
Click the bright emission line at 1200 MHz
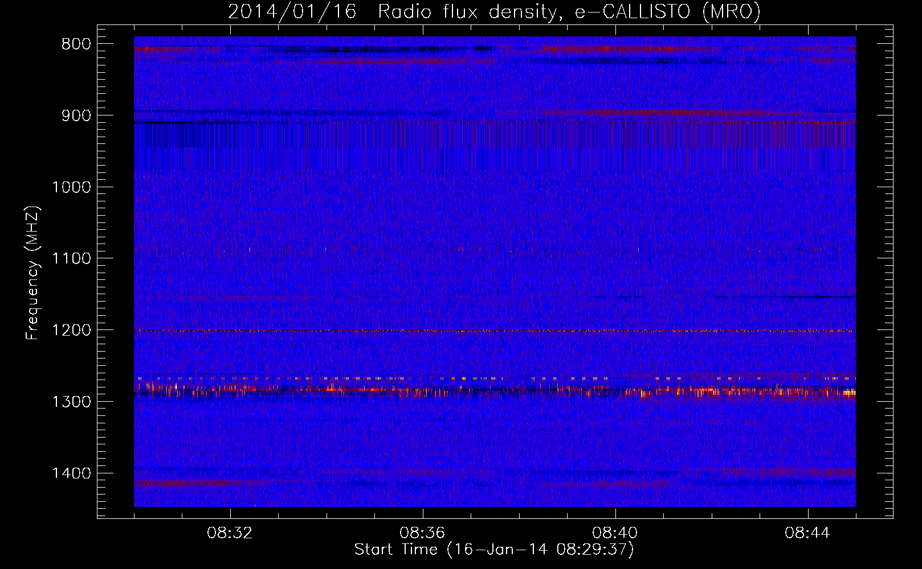495,331
